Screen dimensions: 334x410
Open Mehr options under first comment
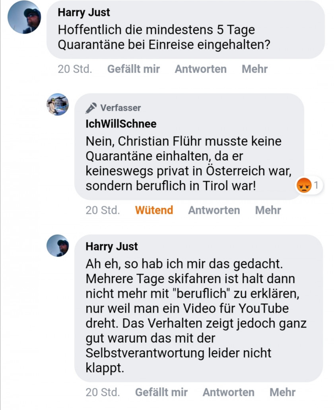coord(254,69)
